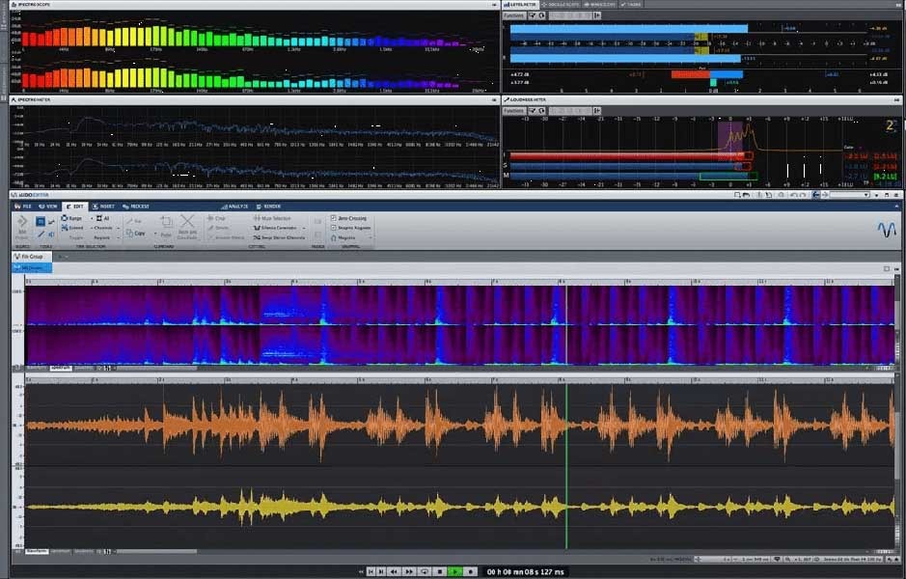Open Functions menu in Loudness Meter panel
Viewport: 906px width, 579px height.
click(514, 110)
